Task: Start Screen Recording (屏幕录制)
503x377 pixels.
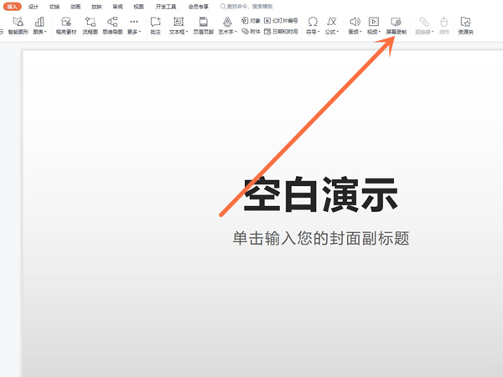Action: [x=397, y=24]
